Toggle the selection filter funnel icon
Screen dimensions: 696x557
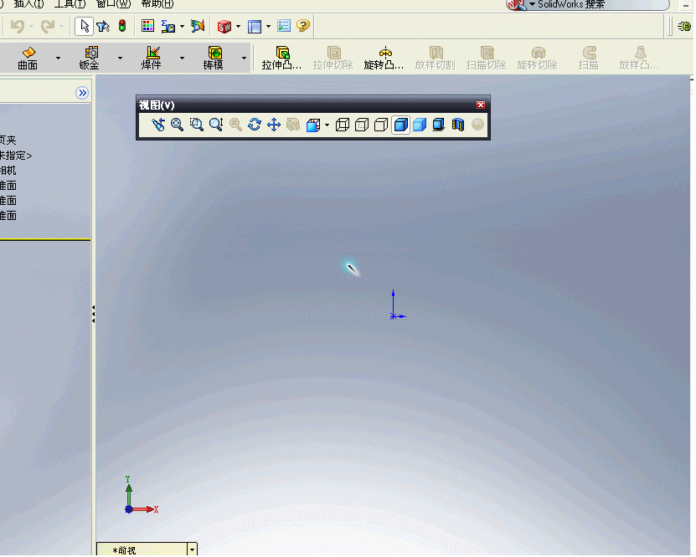click(103, 26)
